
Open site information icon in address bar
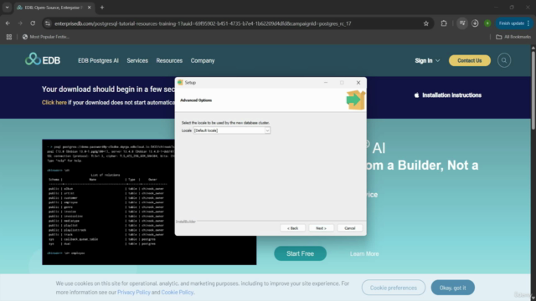(x=48, y=23)
